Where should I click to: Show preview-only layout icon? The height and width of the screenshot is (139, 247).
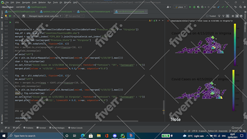pos(241,16)
